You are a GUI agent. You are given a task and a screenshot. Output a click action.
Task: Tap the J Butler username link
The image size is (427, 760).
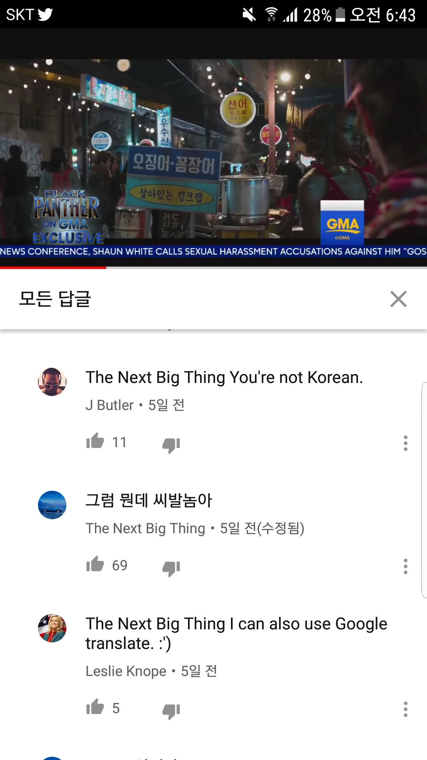click(110, 405)
